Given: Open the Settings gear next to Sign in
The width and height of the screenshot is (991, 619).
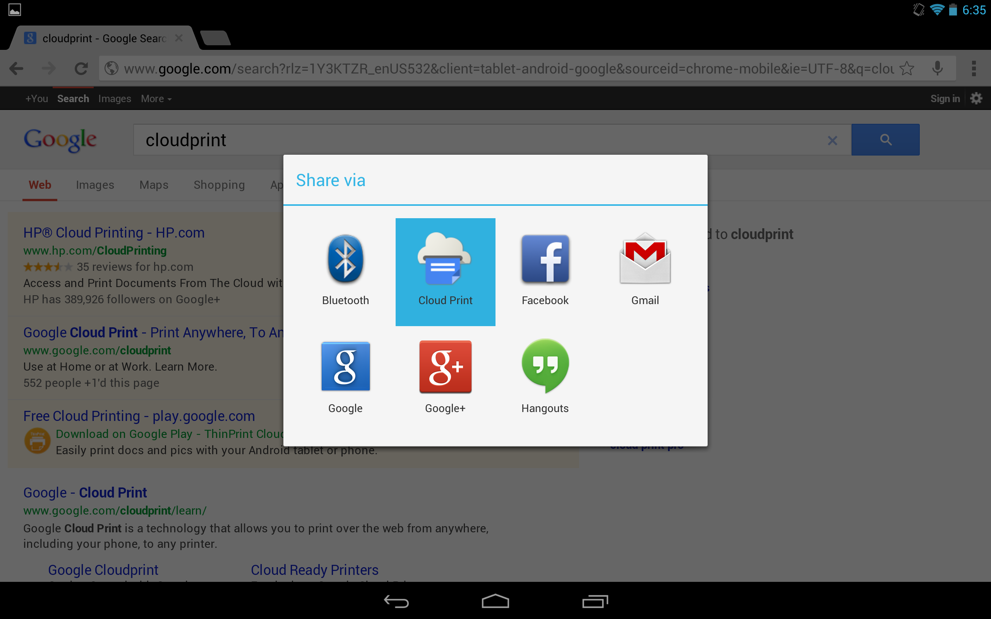Looking at the screenshot, I should pos(976,98).
